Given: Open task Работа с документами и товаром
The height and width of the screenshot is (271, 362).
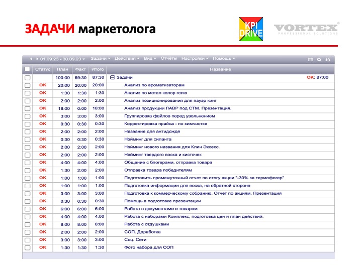Looking at the screenshot, I should coord(161,209).
